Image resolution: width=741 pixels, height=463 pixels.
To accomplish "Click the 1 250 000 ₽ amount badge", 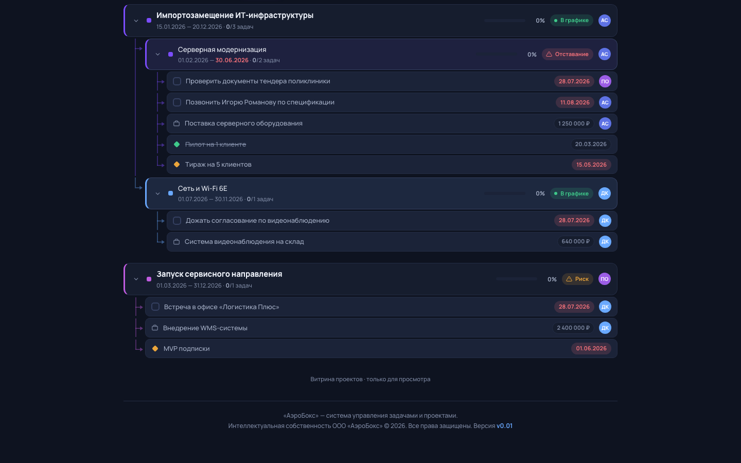I will tap(574, 123).
